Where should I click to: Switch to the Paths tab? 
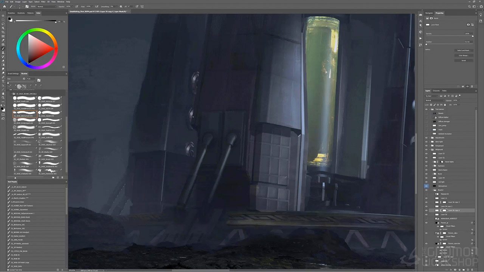point(444,91)
